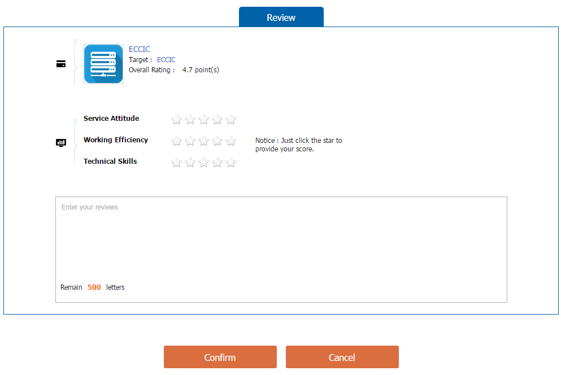Rate Service Attitude four stars
The width and height of the screenshot is (561, 375).
tap(217, 120)
